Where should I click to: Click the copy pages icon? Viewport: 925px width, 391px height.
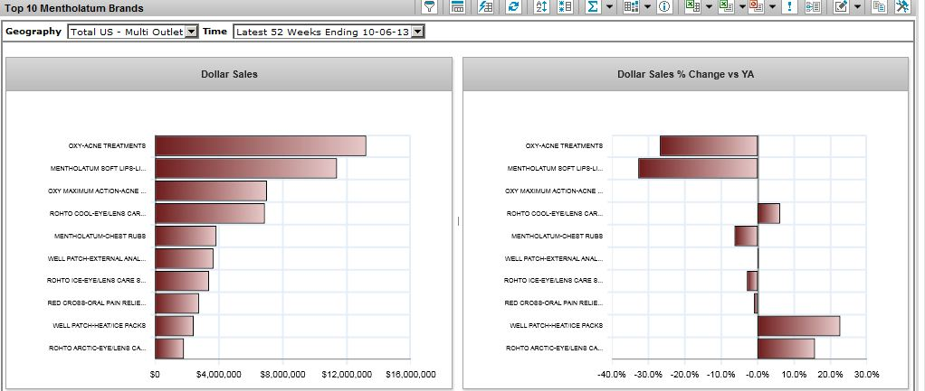(878, 7)
